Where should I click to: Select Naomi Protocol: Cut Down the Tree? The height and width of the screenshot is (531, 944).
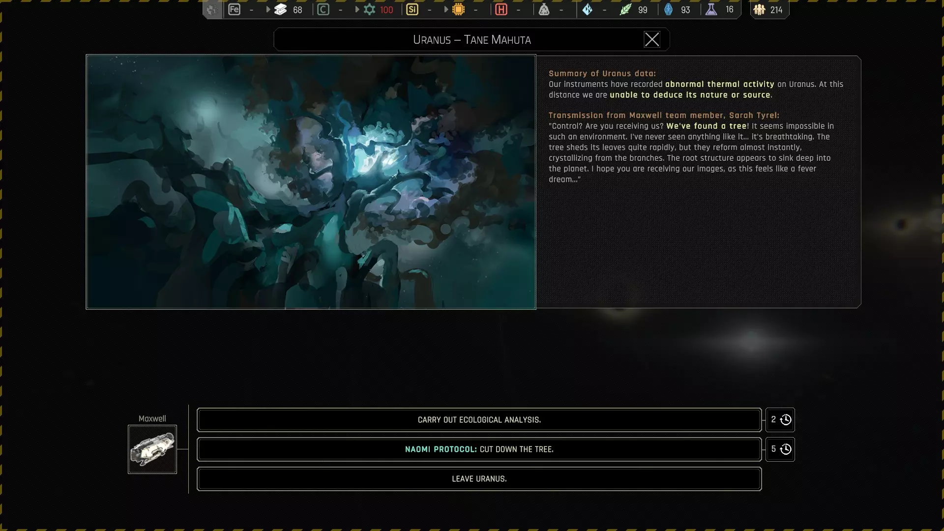(x=479, y=449)
